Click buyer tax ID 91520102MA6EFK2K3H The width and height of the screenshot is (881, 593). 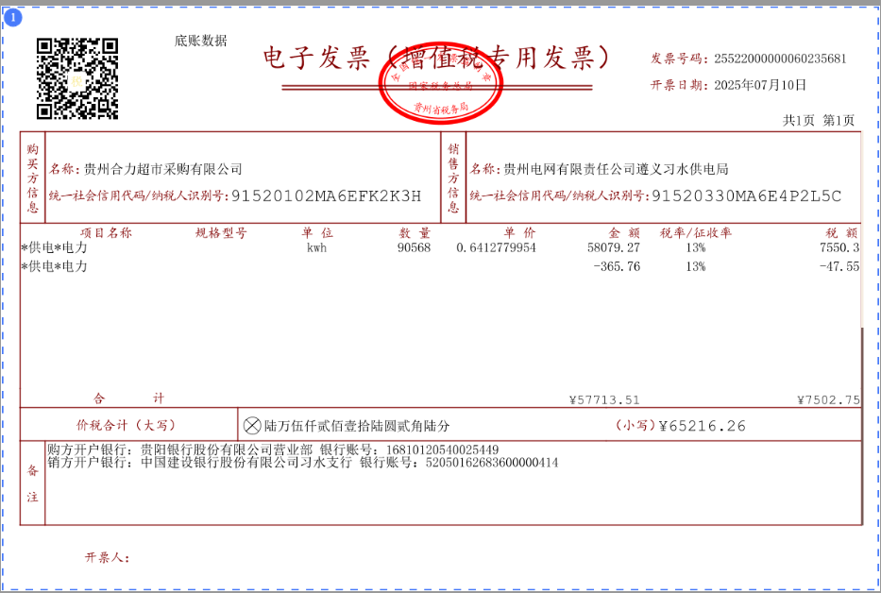click(x=326, y=195)
